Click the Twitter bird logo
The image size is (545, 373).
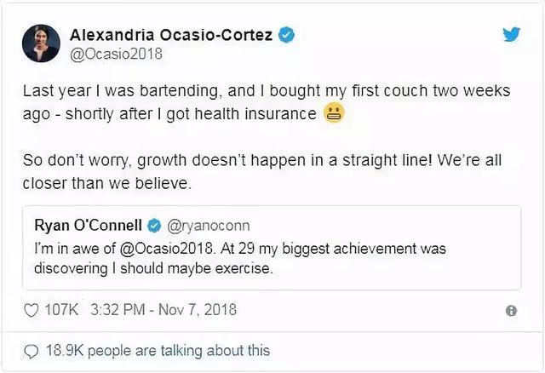click(x=510, y=35)
